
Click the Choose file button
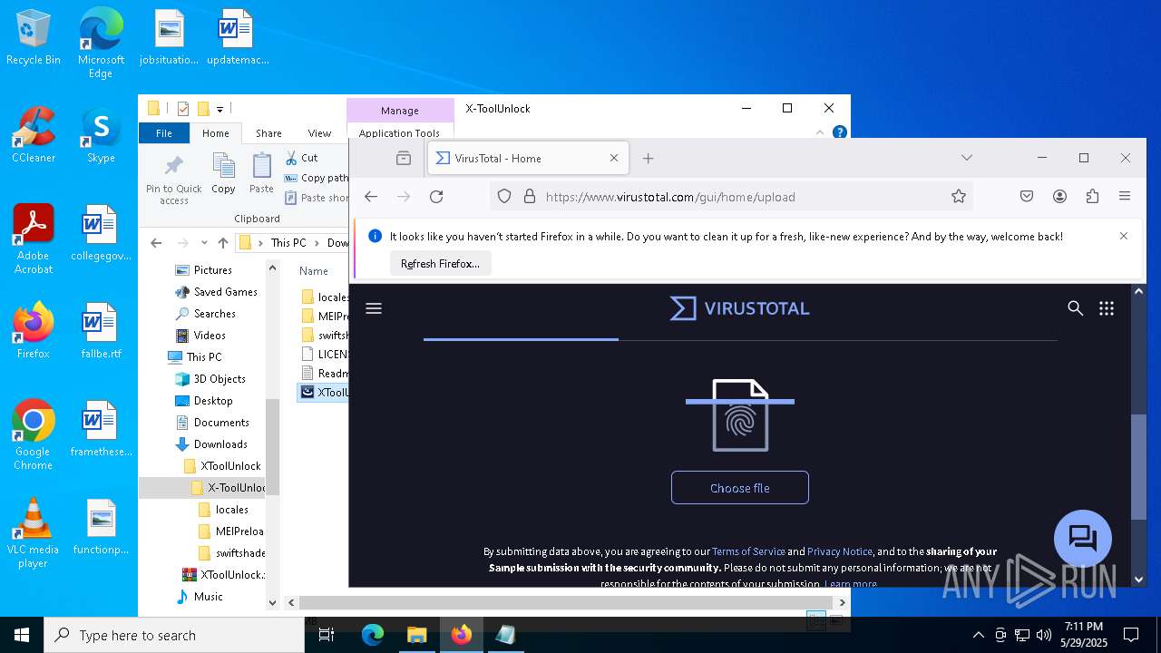pos(740,488)
